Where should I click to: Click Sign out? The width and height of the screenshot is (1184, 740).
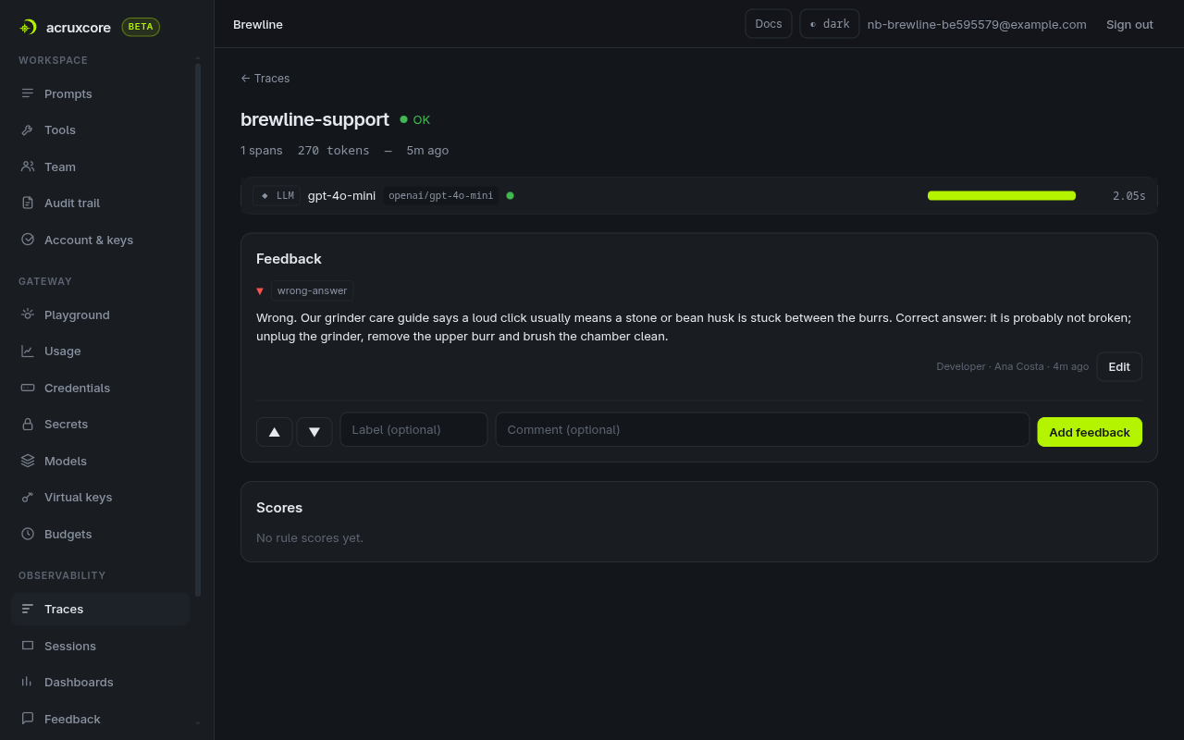pos(1129,24)
